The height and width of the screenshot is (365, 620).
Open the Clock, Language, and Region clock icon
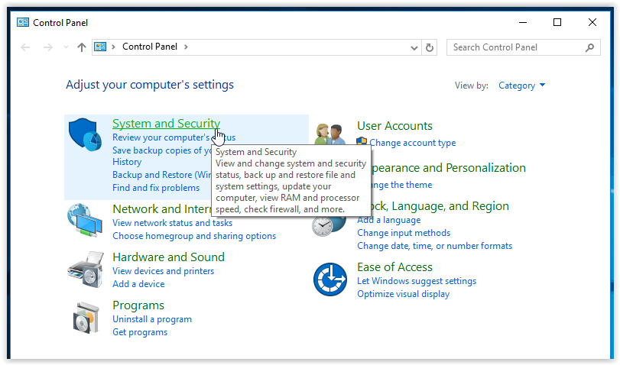pyautogui.click(x=328, y=226)
